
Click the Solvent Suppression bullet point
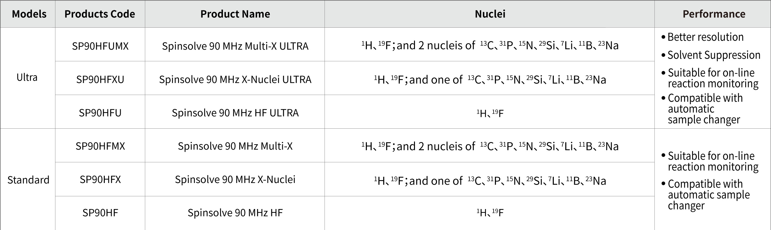[713, 55]
